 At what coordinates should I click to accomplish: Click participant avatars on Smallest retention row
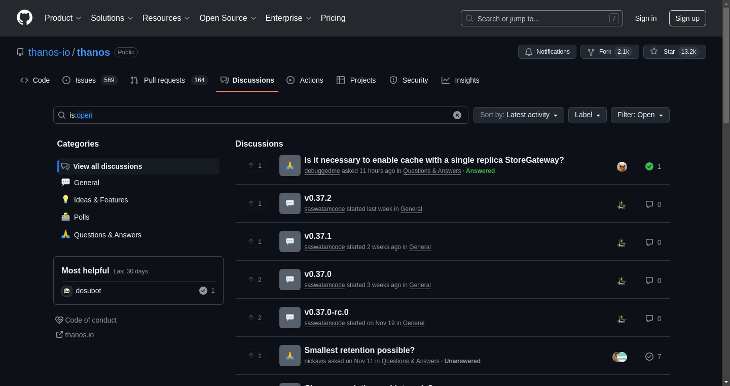coord(619,357)
